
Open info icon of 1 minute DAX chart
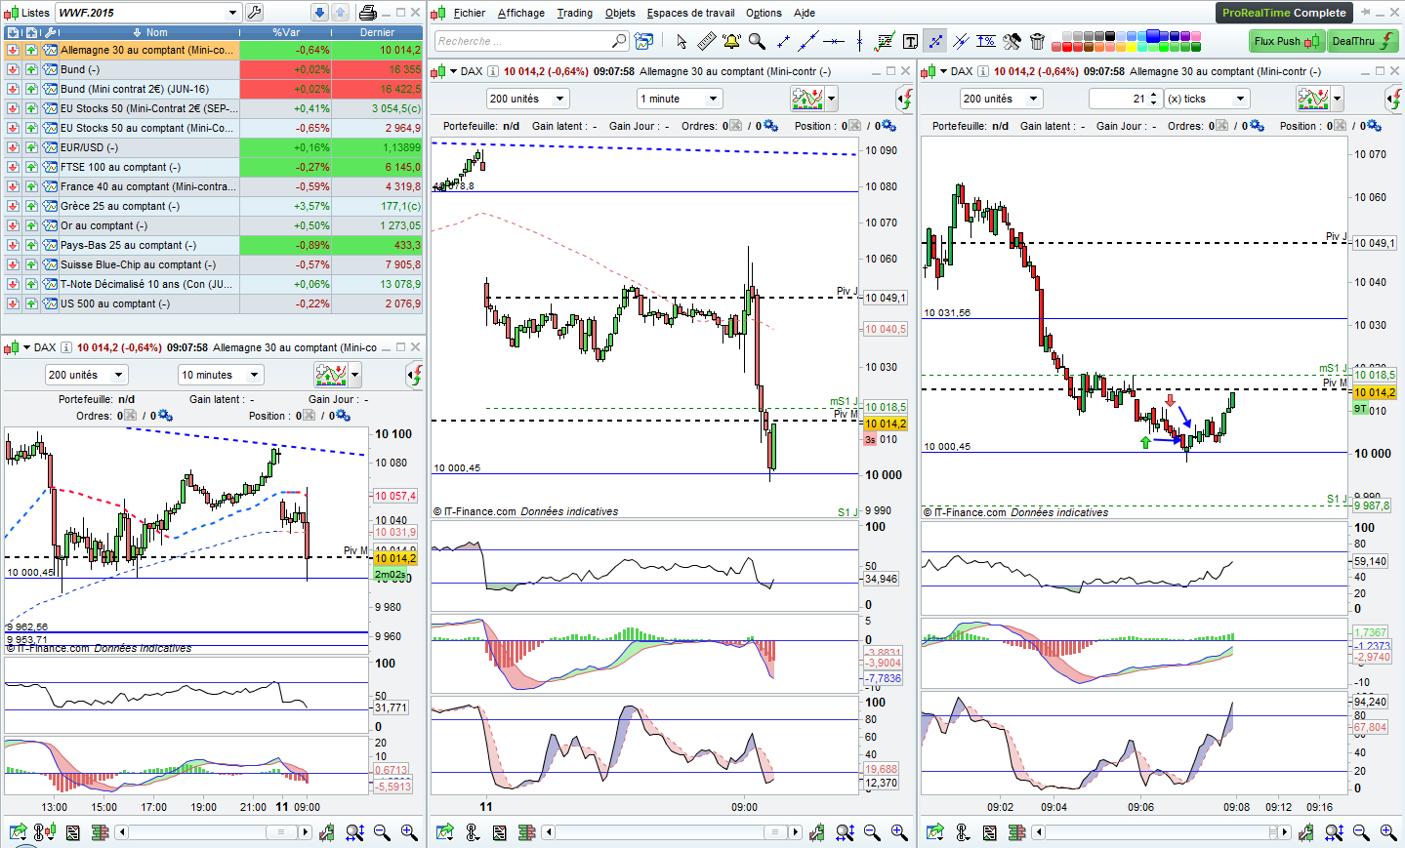[493, 71]
